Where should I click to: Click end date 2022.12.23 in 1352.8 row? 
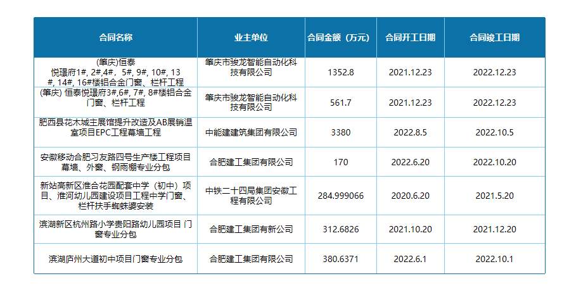click(x=495, y=72)
